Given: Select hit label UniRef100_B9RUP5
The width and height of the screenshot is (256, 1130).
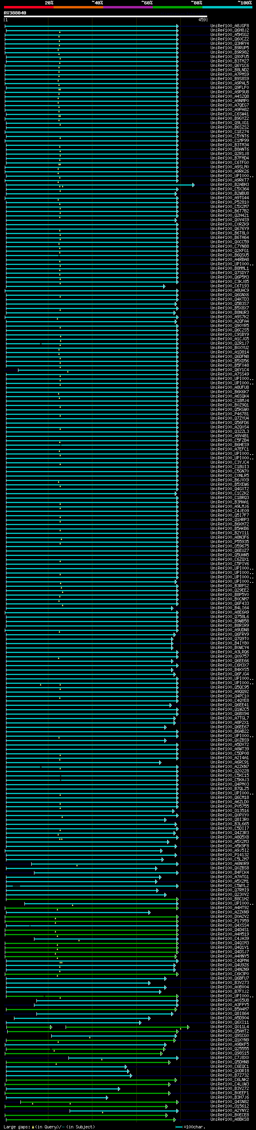Looking at the screenshot, I should pos(230,48).
